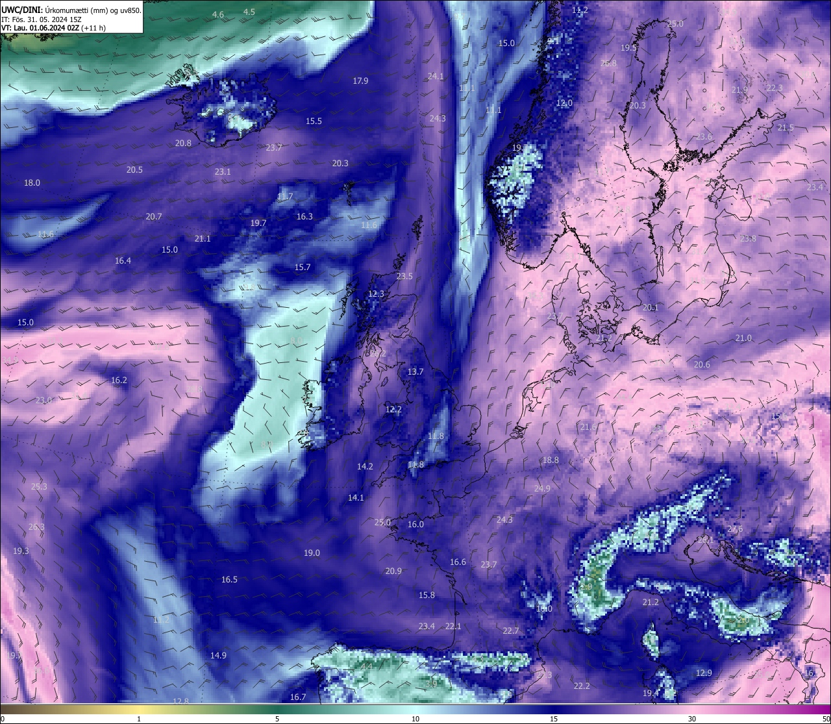Click the 21.9 value label
The height and width of the screenshot is (724, 831).
coord(739,90)
